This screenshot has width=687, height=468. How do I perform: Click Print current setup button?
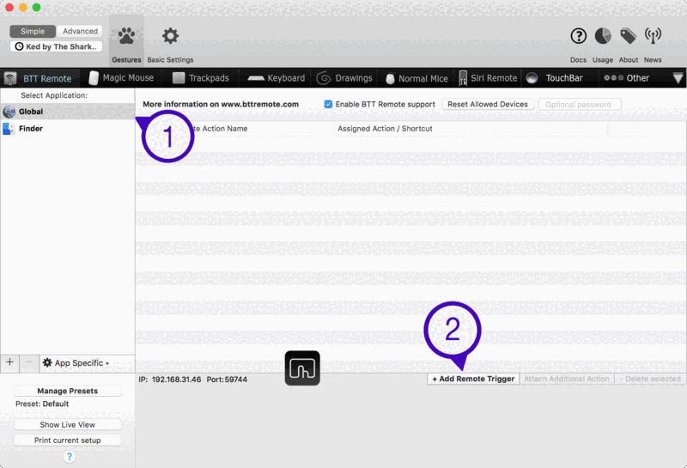coord(68,441)
